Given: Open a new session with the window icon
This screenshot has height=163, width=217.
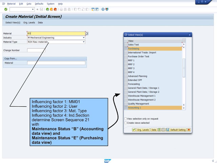Looking at the screenshot, I should (93, 9).
